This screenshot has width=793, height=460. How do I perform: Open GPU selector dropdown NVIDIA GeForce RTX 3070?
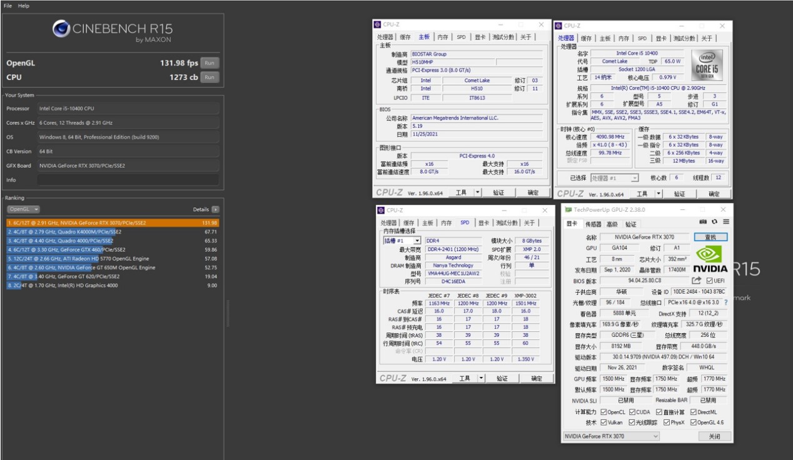610,436
